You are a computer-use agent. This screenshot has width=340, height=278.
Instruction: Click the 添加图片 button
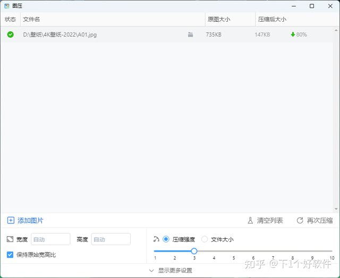click(25, 220)
